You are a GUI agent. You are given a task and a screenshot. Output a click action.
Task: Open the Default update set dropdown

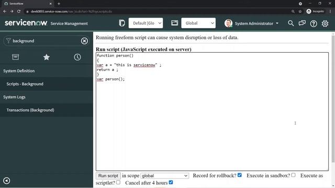[x=146, y=23]
